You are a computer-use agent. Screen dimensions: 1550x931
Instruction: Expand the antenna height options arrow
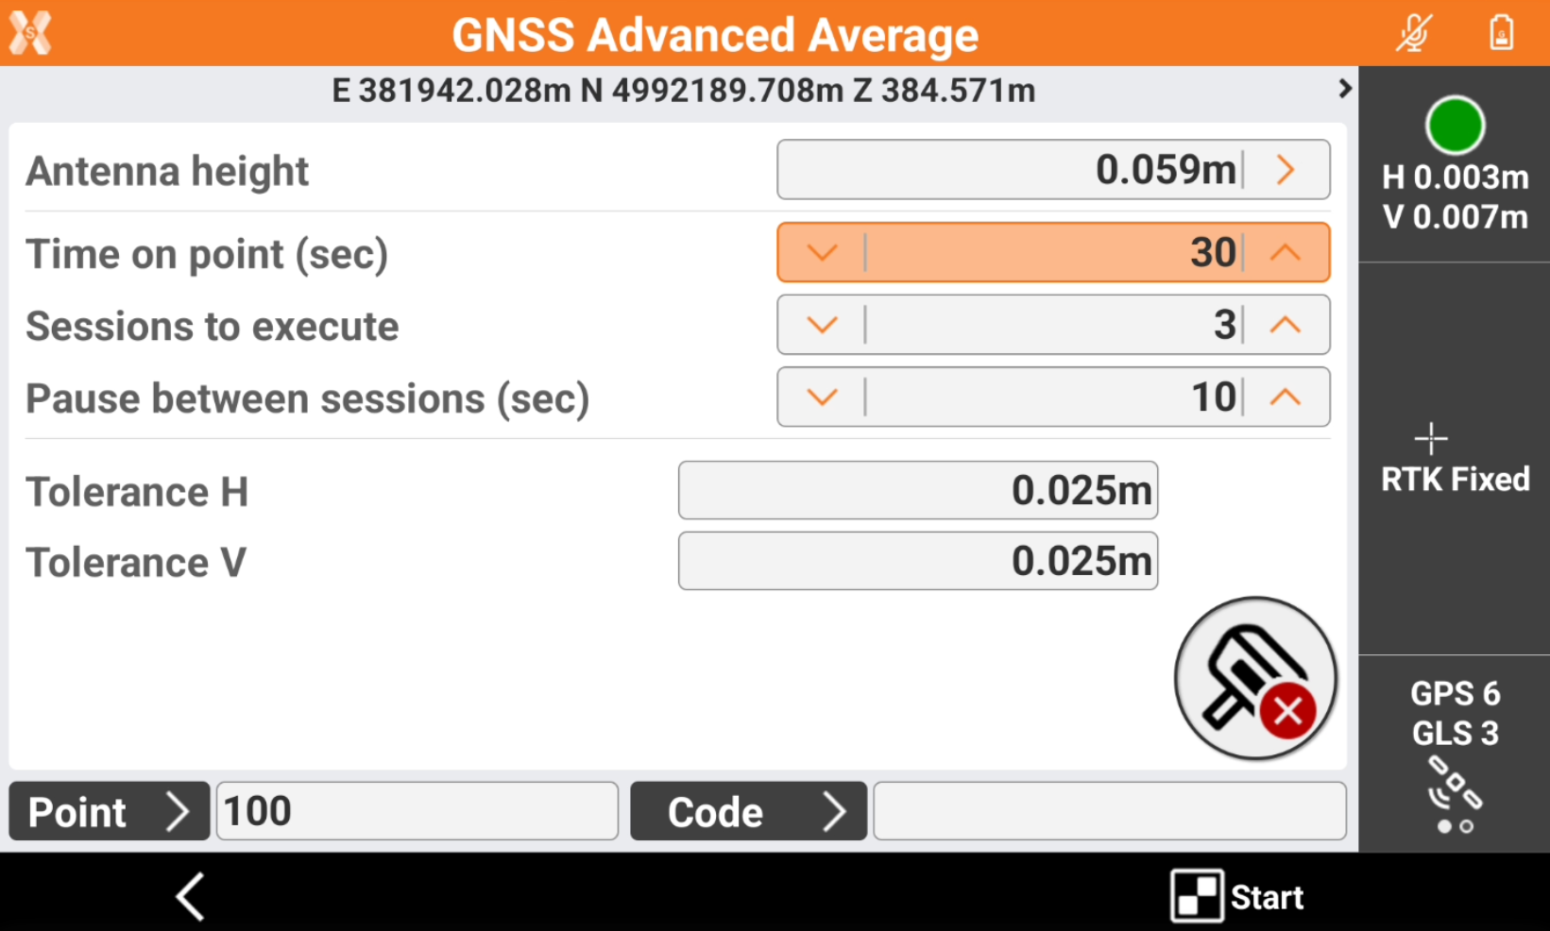coord(1286,170)
